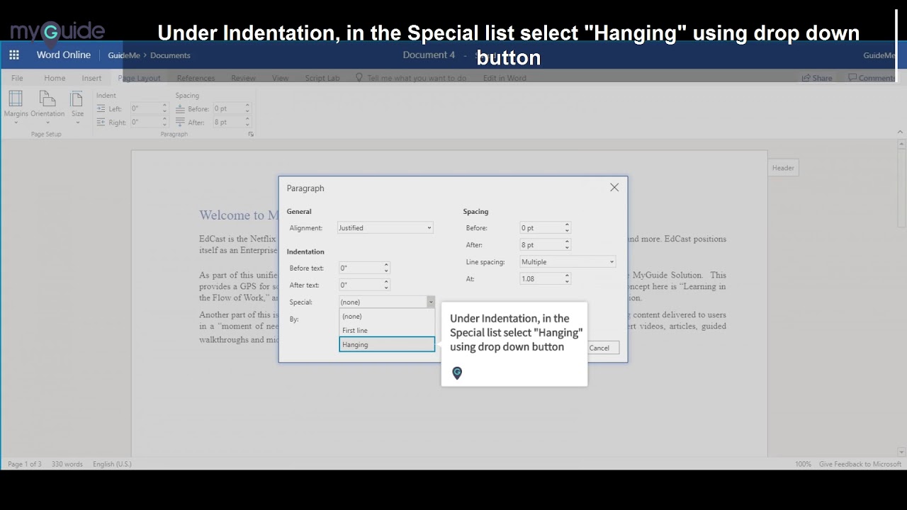Open the Comments pane
907x510 pixels.
click(872, 78)
